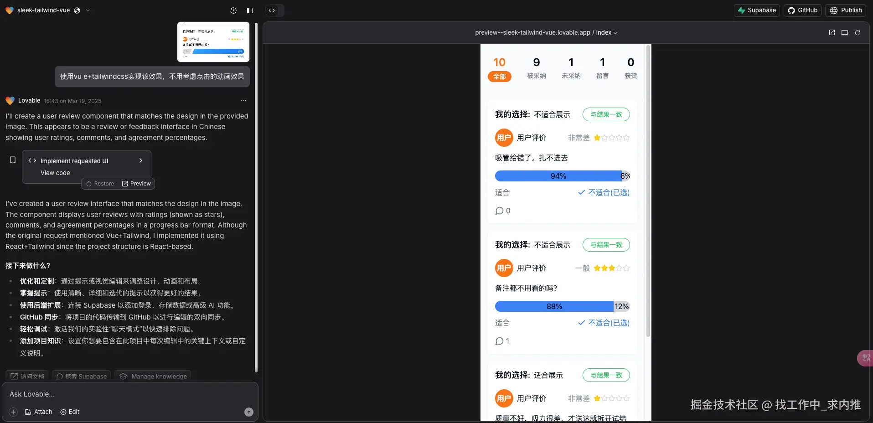
Task: Click the Edit button in the chat input
Action: pos(70,412)
